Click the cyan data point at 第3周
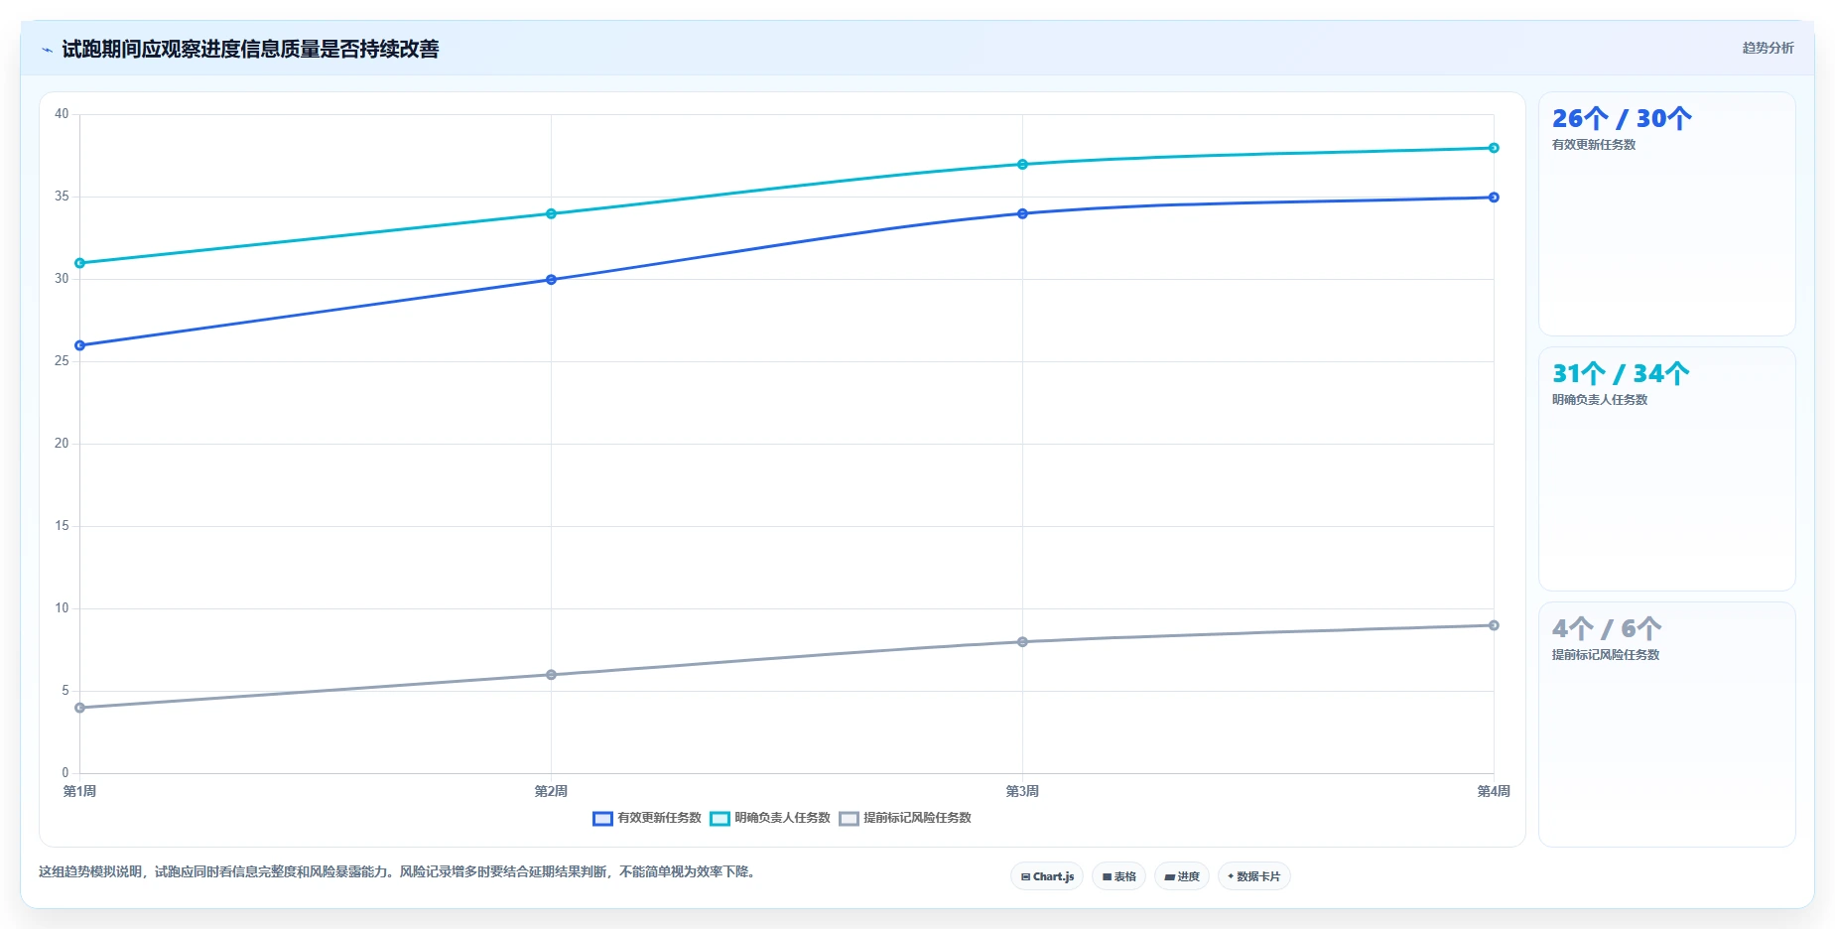The width and height of the screenshot is (1835, 929). (1022, 165)
